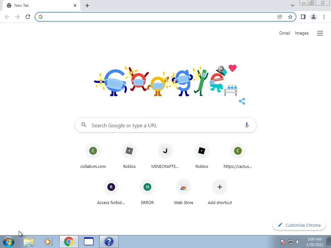The height and width of the screenshot is (248, 331).
Task: Launch Windows Media Player from taskbar
Action: [x=48, y=242]
